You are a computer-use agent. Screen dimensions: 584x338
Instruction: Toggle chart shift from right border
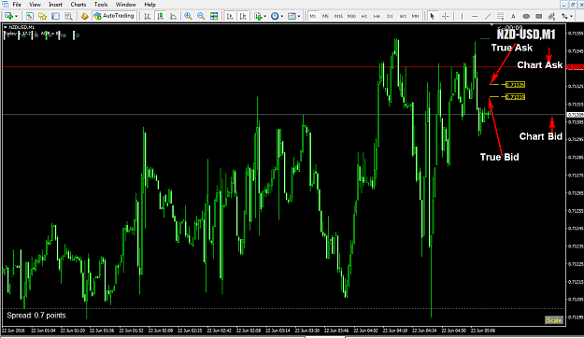coord(243,16)
